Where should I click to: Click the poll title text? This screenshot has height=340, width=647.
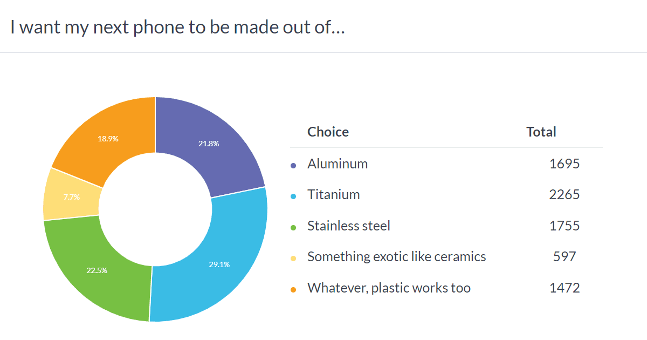click(177, 28)
